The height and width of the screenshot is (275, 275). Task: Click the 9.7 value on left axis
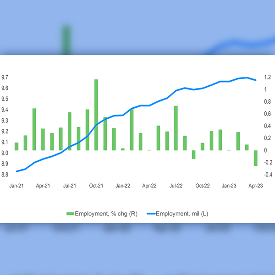tap(6, 77)
